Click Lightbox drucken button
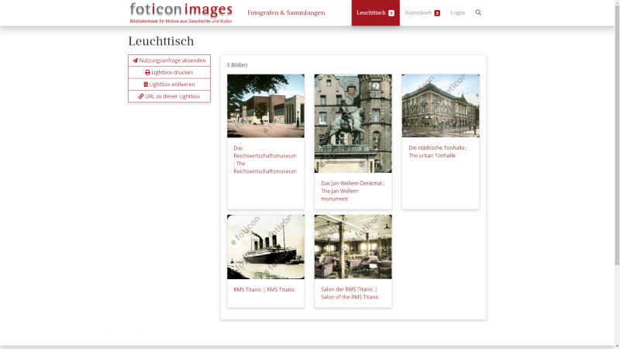The width and height of the screenshot is (620, 349). [169, 72]
